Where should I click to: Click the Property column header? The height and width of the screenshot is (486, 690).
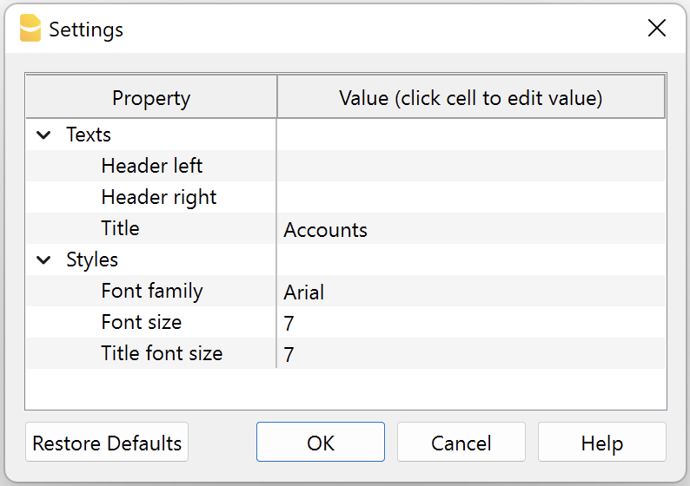(x=151, y=98)
